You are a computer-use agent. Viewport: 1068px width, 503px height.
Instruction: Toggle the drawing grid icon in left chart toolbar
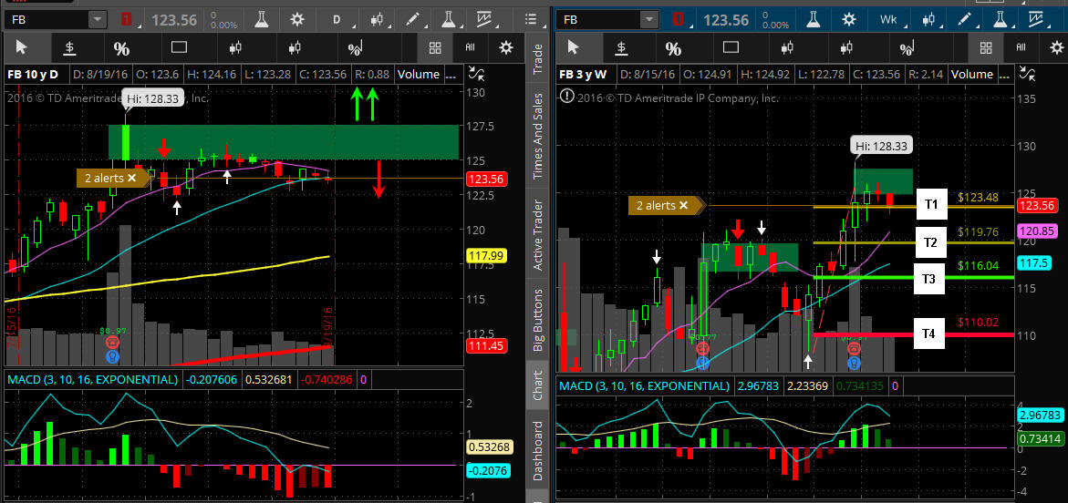tap(435, 48)
